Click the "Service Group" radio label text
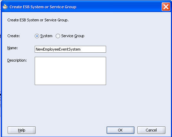172x137 pixels. pyautogui.click(x=73, y=36)
